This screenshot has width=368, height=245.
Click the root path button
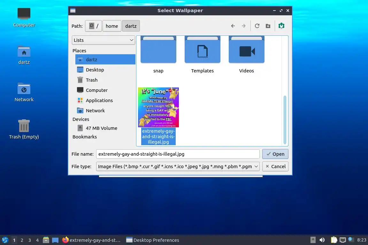point(93,26)
